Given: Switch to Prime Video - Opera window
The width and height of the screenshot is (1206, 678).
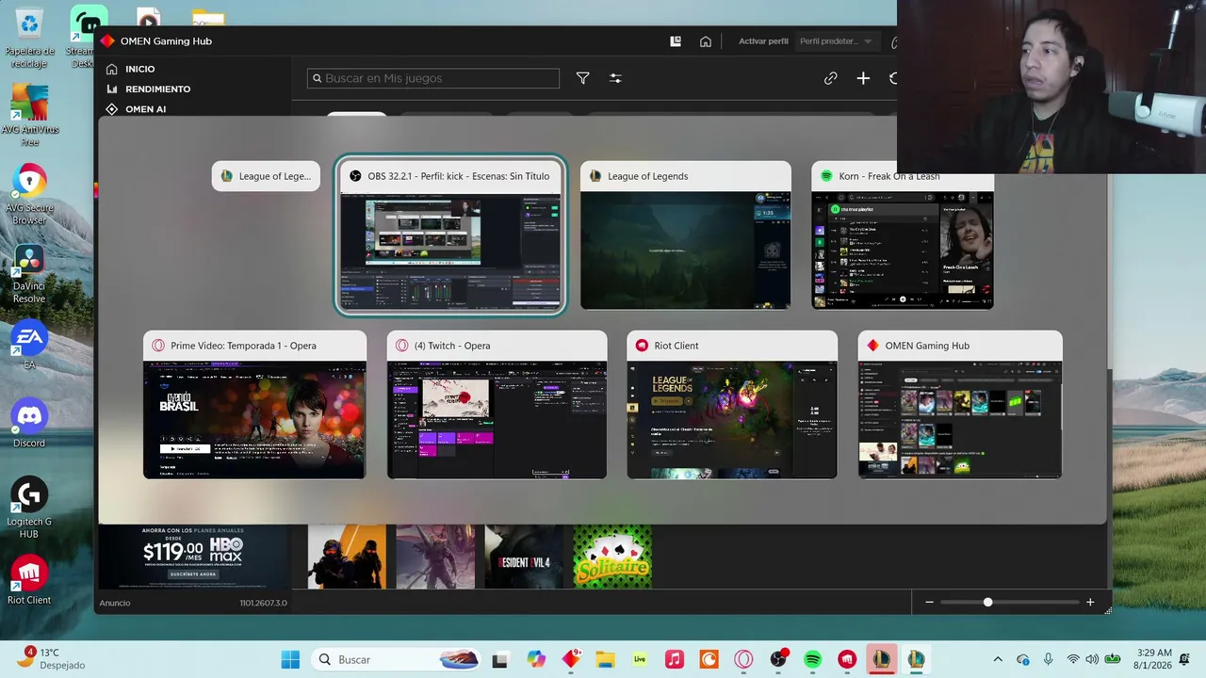Looking at the screenshot, I should [254, 405].
